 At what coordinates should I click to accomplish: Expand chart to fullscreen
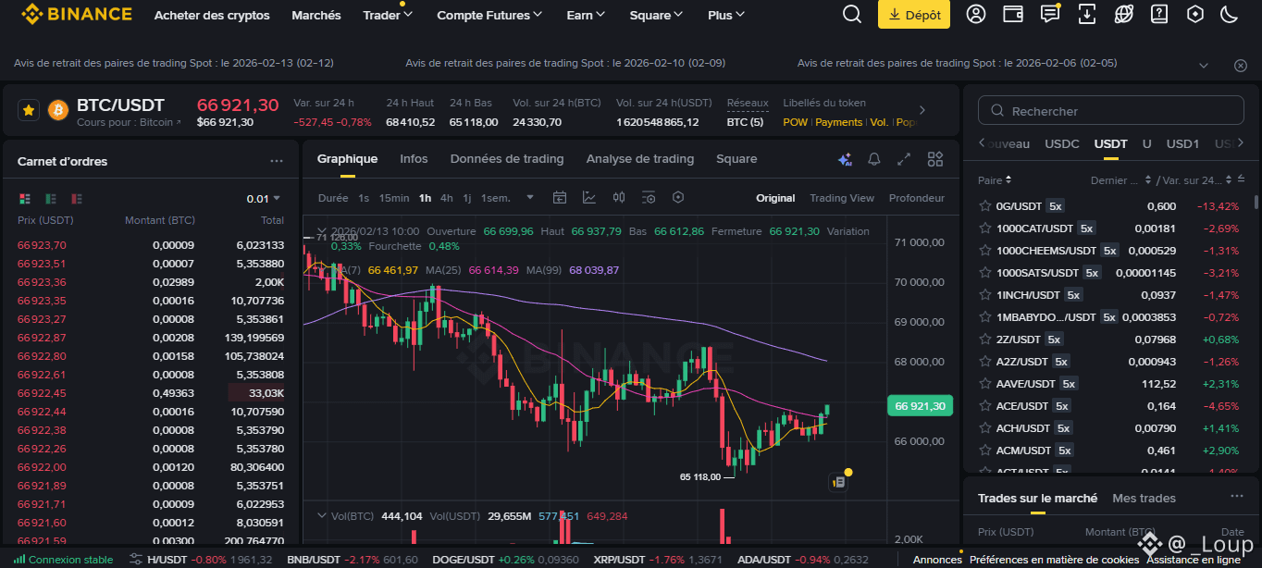pos(905,159)
